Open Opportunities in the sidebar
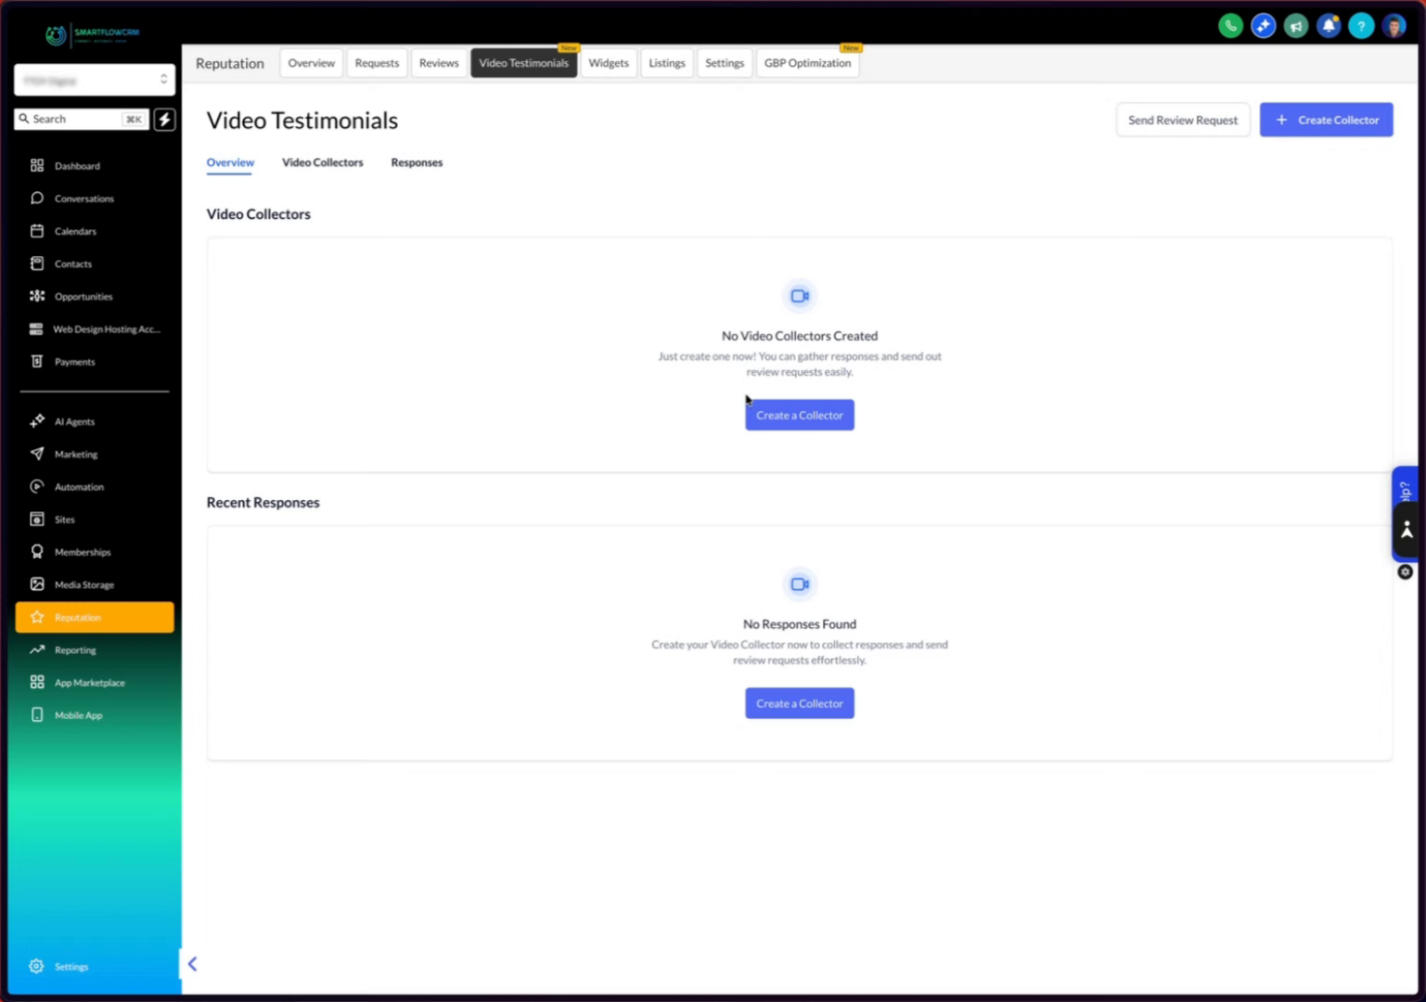 click(94, 297)
